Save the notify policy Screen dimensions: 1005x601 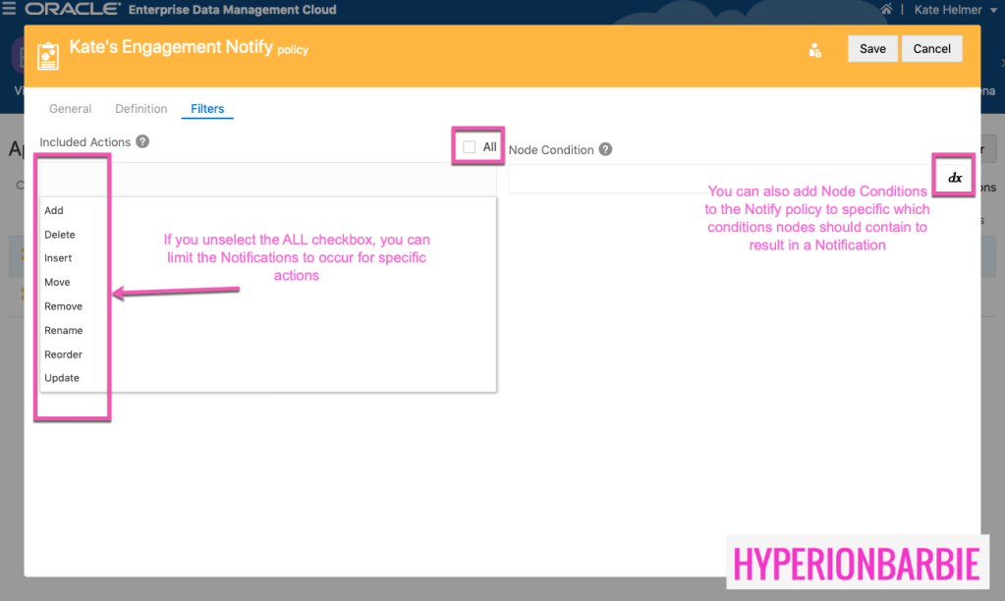[x=872, y=49]
